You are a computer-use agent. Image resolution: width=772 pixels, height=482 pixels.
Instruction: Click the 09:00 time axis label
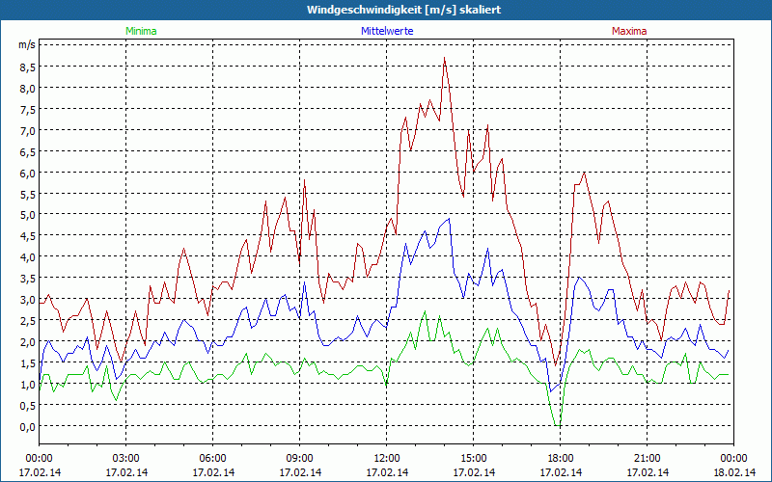click(300, 459)
